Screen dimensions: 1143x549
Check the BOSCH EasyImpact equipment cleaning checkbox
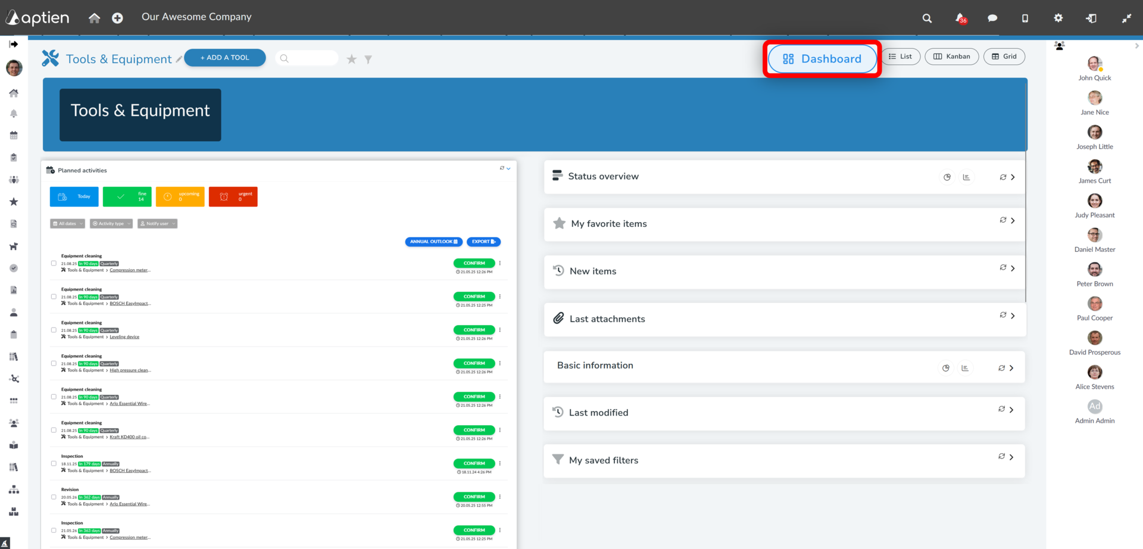[x=54, y=297]
